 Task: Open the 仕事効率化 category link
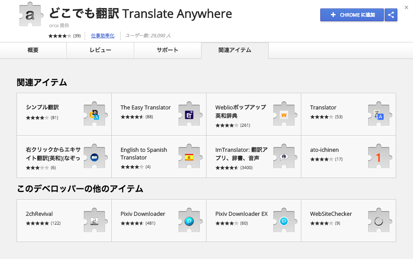(x=103, y=36)
